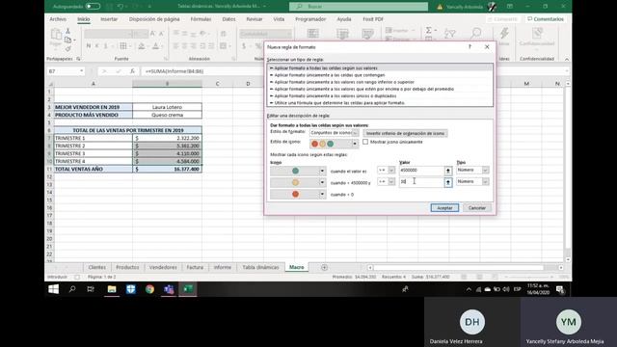
Task: Add a new sheet with plus icon
Action: point(324,268)
